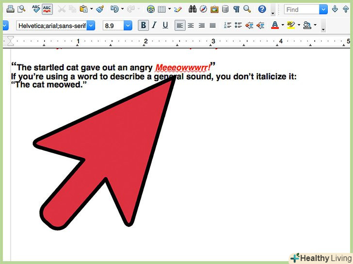The image size is (353, 264).
Task: Select Justified alignment
Action: (213, 25)
